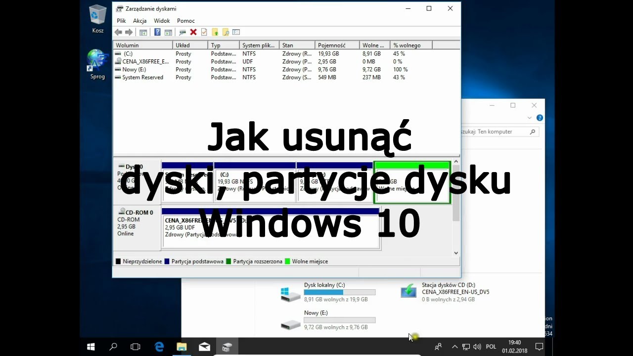Sort by the Układ column header
This screenshot has height=356, width=633.
(190, 45)
